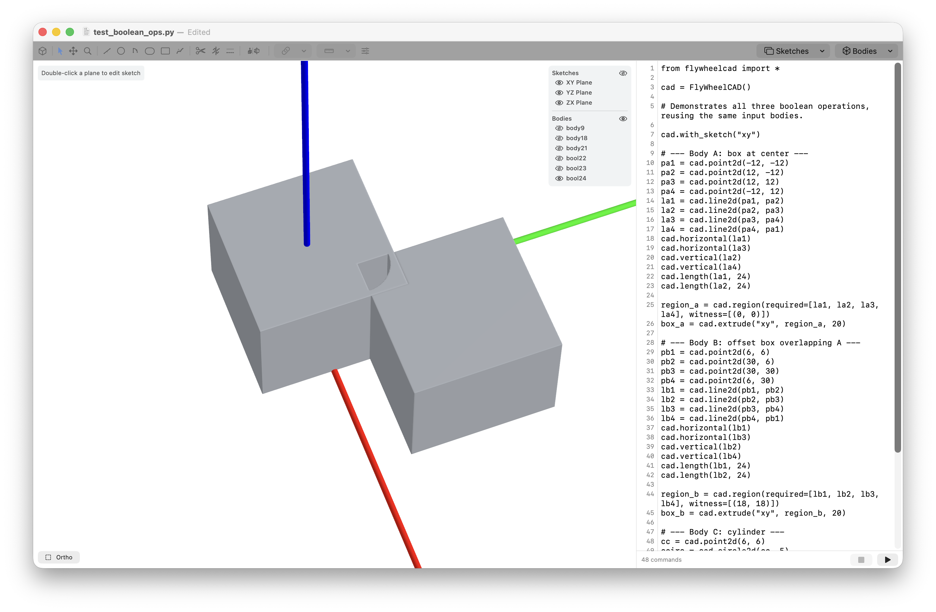Click the zoom magnifier tool
The height and width of the screenshot is (612, 936).
click(x=88, y=51)
